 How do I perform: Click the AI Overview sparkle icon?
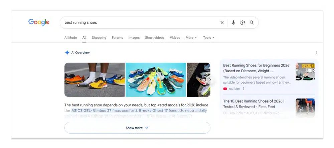pyautogui.click(x=67, y=52)
